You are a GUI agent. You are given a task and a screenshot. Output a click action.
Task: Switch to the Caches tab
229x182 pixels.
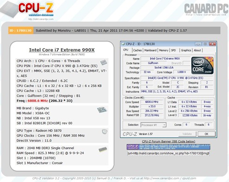137,50
